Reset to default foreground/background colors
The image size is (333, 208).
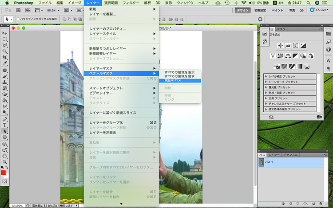tap(2, 168)
